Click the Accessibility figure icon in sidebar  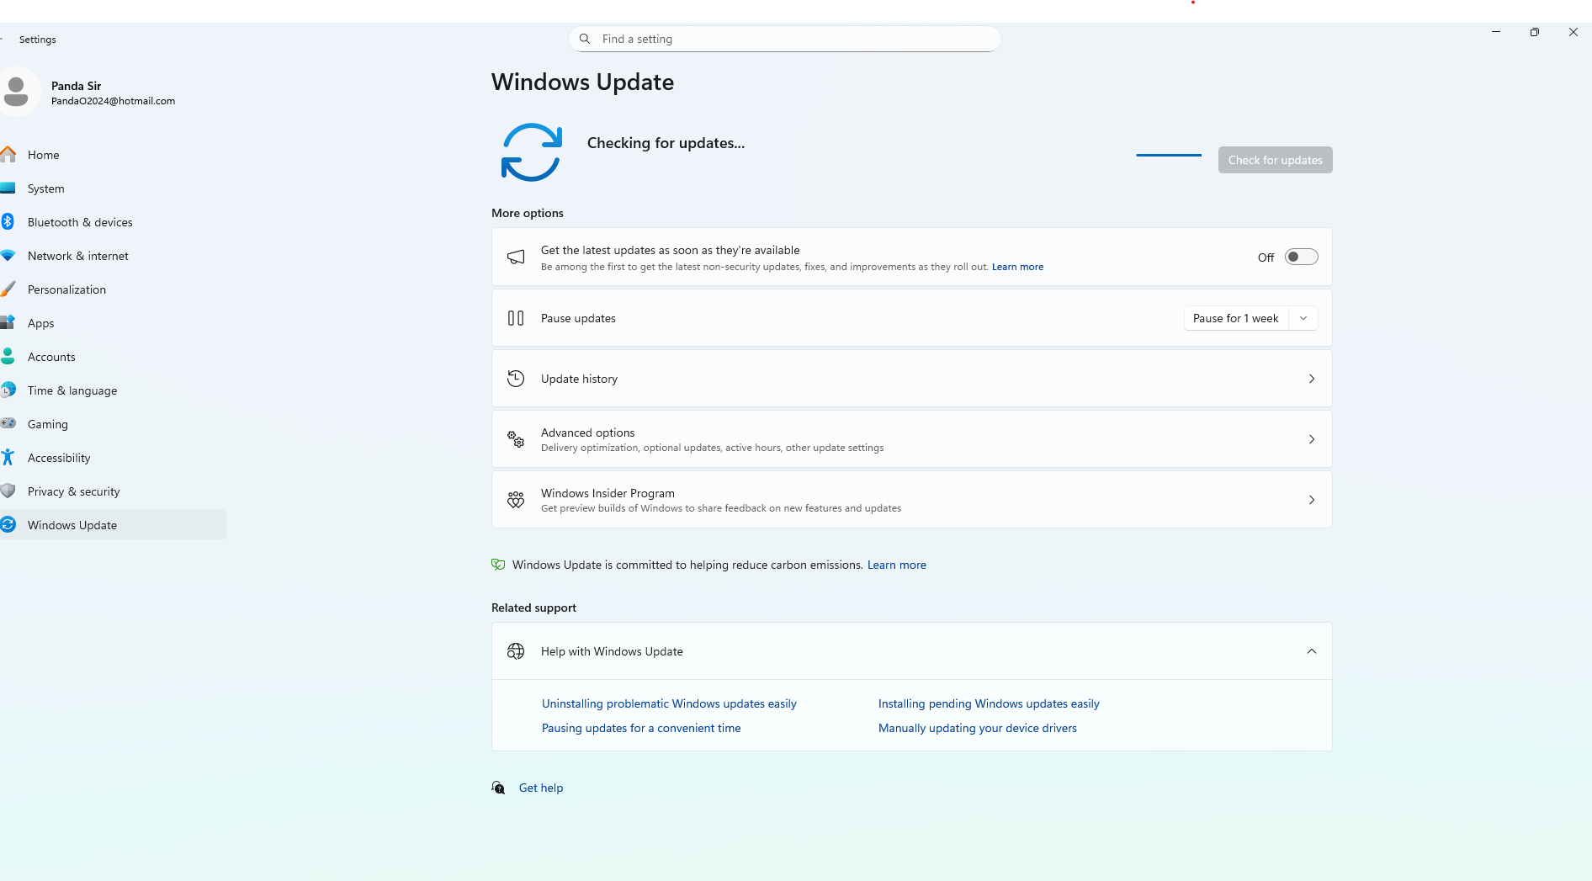click(8, 458)
